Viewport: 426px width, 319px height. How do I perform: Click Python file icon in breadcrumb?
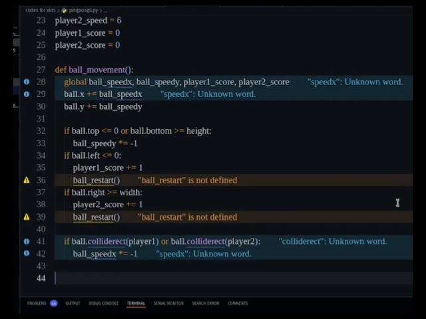pyautogui.click(x=64, y=11)
